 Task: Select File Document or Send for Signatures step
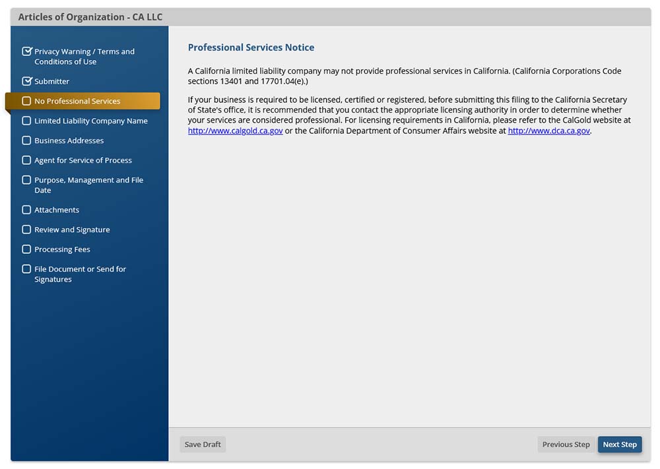(80, 274)
